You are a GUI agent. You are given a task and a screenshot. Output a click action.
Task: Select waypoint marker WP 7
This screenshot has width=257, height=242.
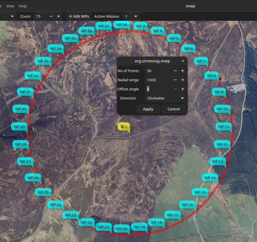point(201,61)
